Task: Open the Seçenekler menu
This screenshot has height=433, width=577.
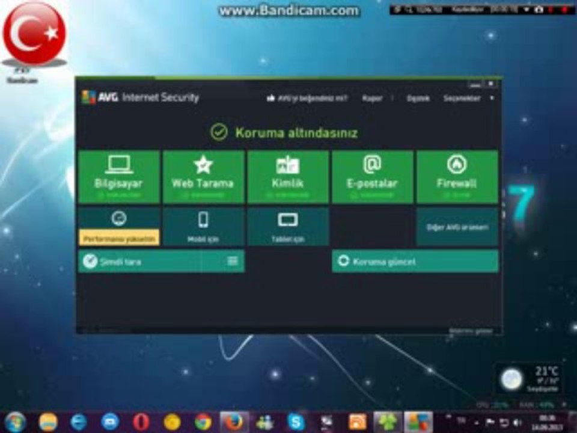Action: click(462, 98)
